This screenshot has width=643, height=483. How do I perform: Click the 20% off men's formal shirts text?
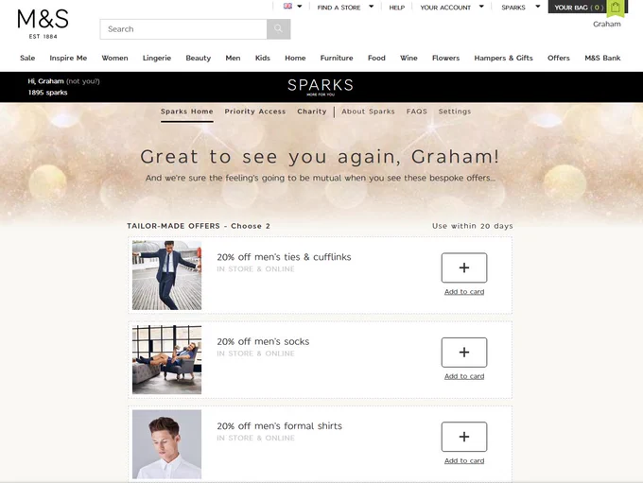pos(279,426)
